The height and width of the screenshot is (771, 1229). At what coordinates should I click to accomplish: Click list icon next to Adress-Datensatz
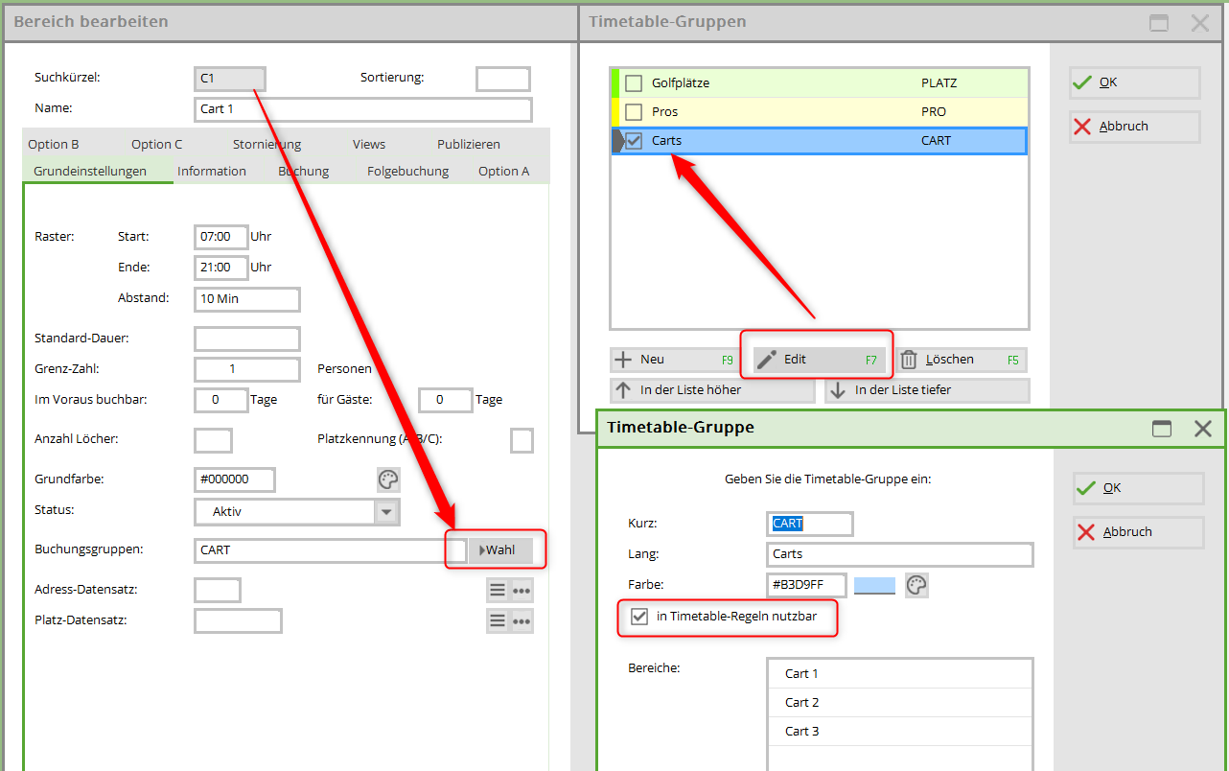(x=497, y=590)
